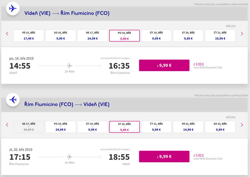Select the highlighted return date ST 20, BŘE
This screenshot has width=250, height=177.
(x=124, y=127)
